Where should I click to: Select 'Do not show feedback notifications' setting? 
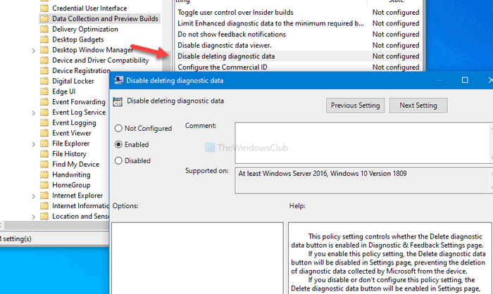299,34
